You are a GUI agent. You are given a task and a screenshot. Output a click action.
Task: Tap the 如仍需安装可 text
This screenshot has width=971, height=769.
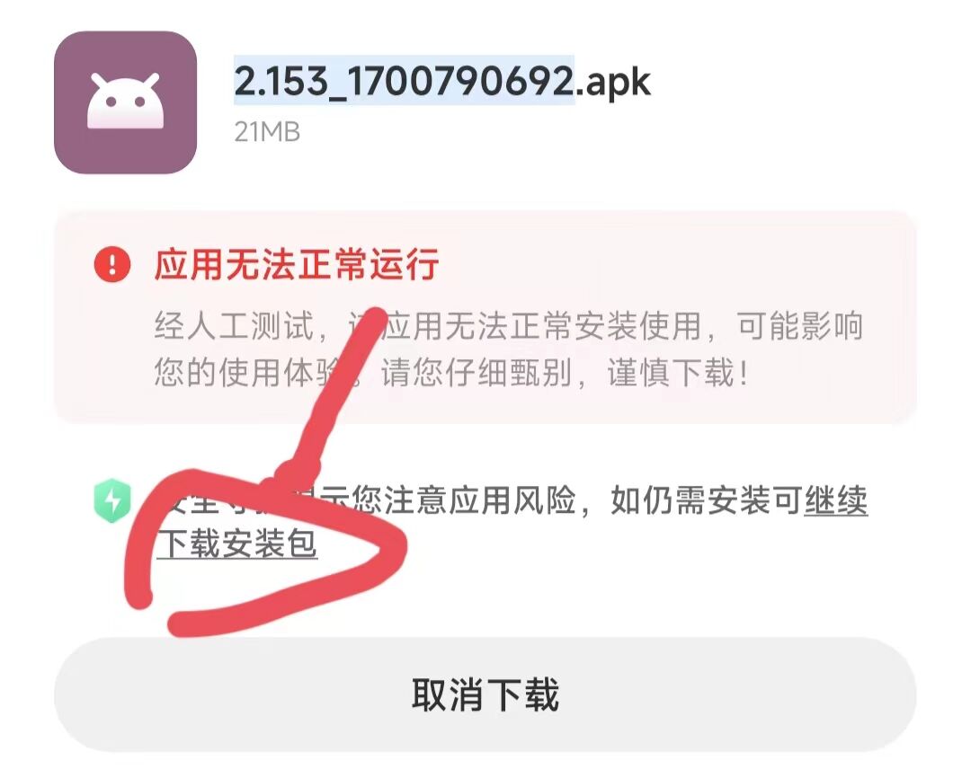point(707,500)
